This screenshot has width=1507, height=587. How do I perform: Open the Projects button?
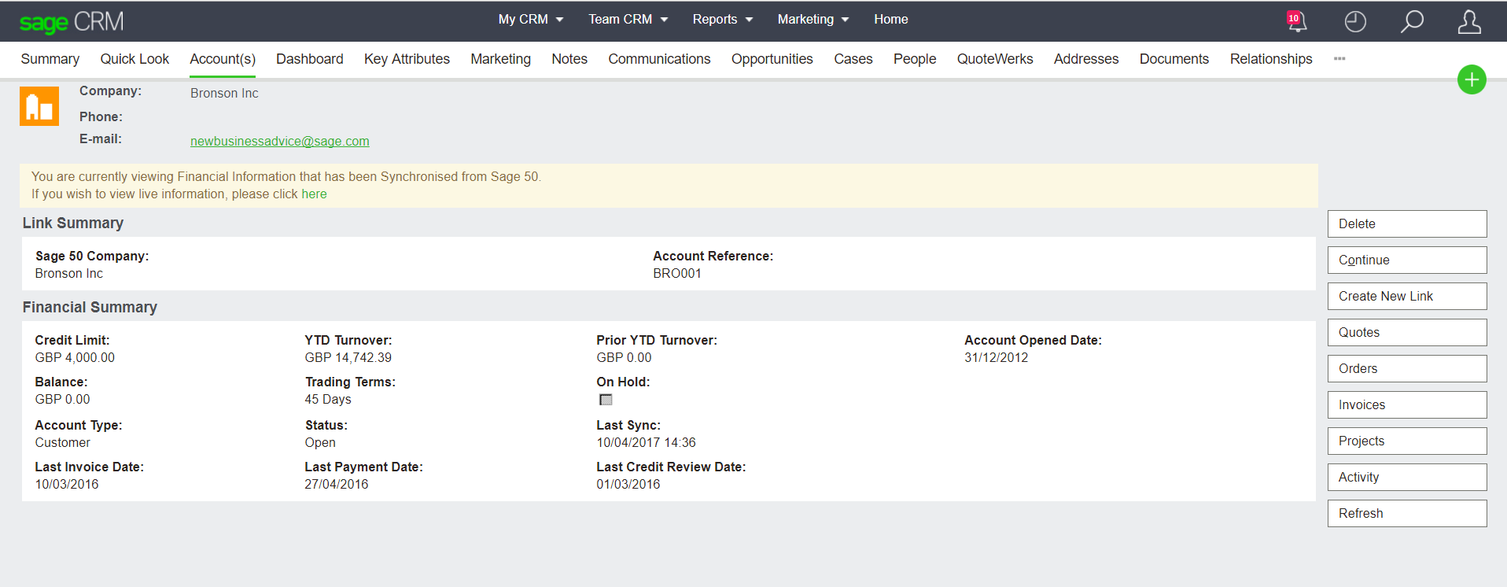(1407, 441)
